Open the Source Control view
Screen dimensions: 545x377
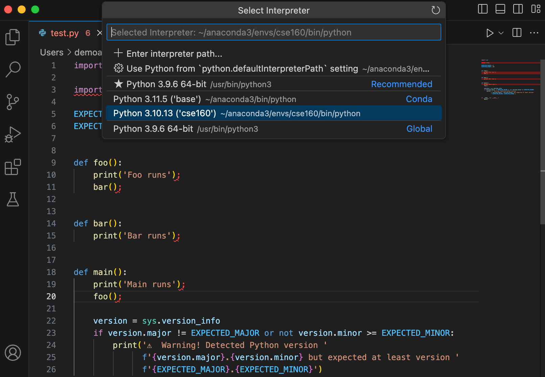point(13,102)
